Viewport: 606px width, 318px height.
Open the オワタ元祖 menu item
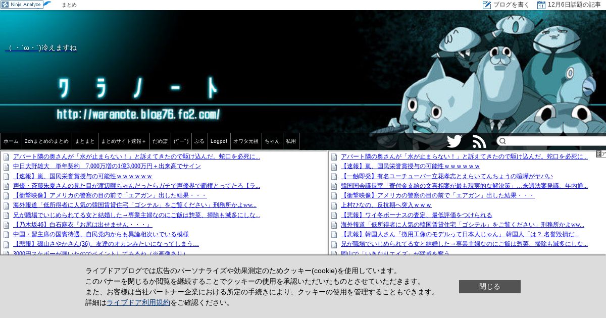coord(246,141)
